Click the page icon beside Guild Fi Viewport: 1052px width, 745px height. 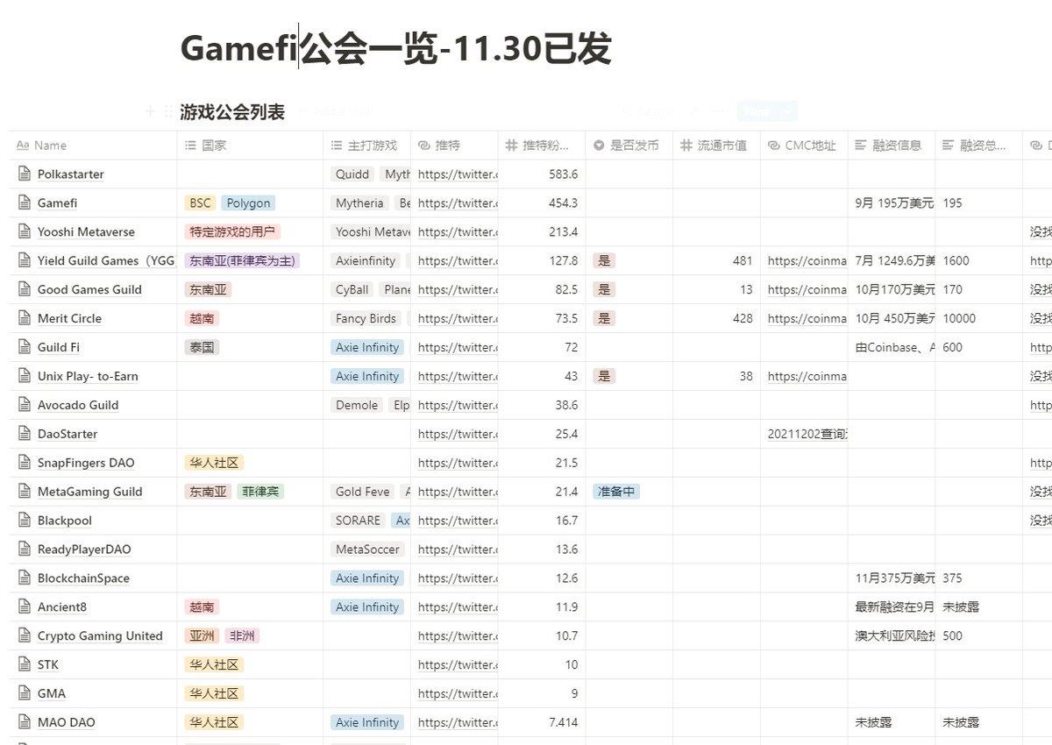coord(24,348)
